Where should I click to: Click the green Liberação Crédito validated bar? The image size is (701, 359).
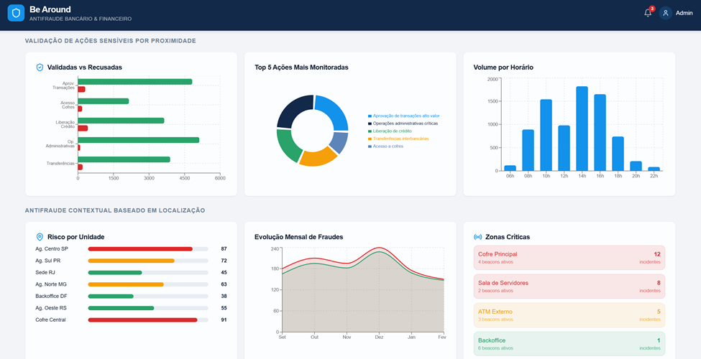(122, 121)
